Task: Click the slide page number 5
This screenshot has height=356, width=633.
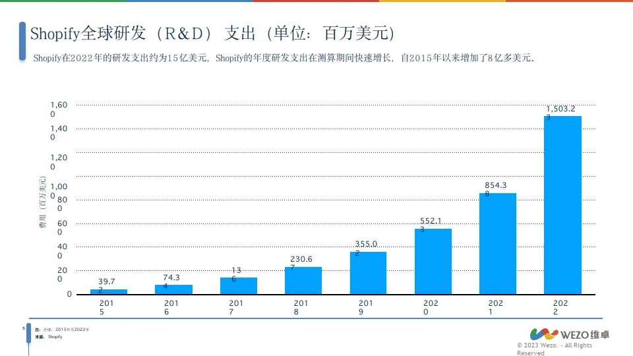Action: click(24, 328)
